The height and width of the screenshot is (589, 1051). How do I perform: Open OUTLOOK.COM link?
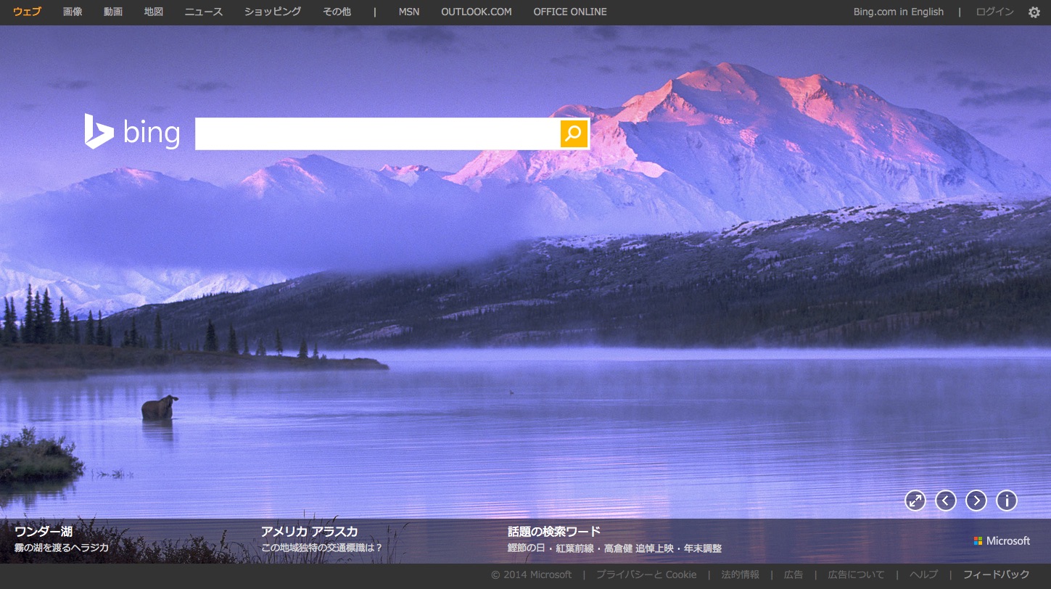pyautogui.click(x=476, y=12)
